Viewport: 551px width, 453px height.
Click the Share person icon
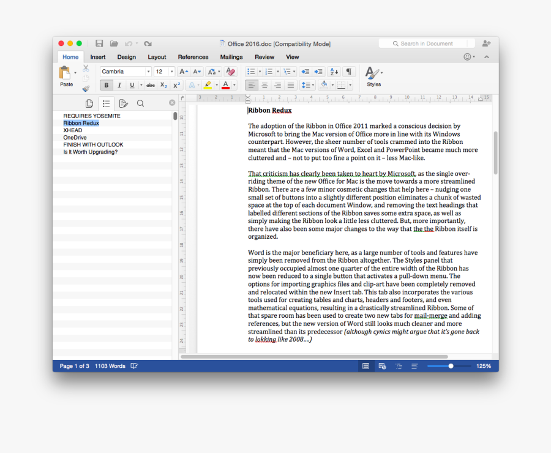pos(486,43)
